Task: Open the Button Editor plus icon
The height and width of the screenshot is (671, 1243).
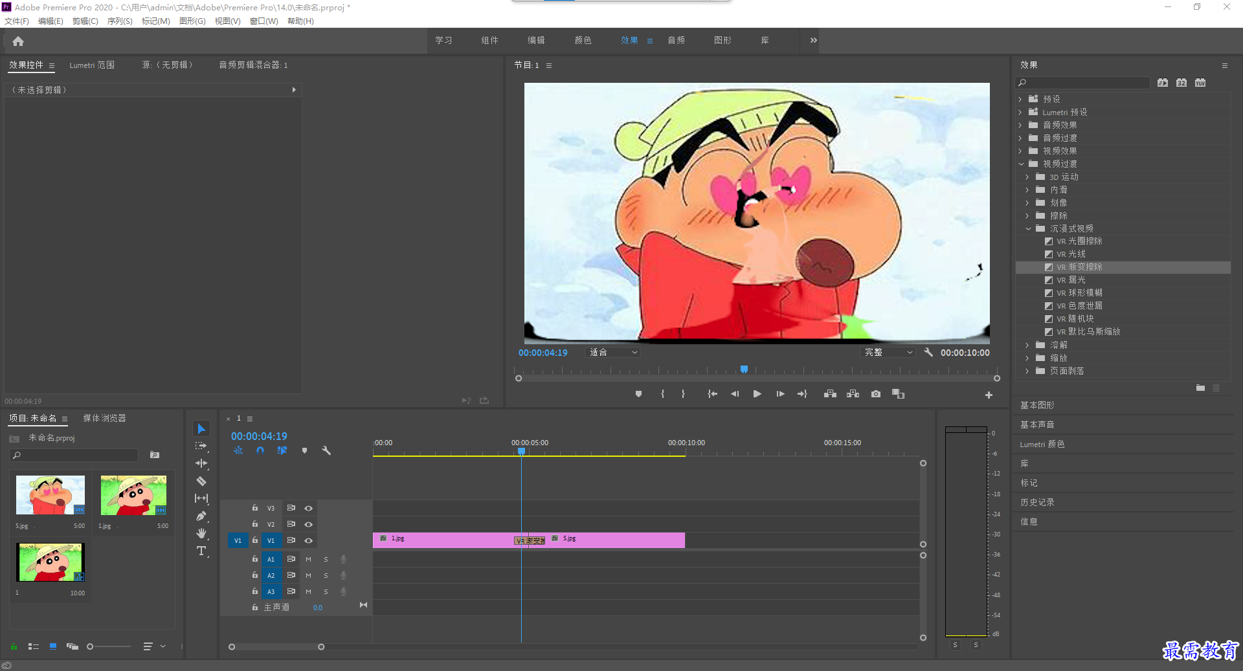Action: coord(989,395)
